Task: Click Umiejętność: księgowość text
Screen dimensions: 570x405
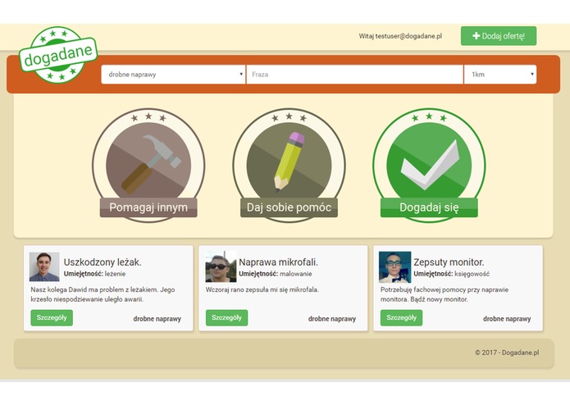Action: [x=452, y=274]
